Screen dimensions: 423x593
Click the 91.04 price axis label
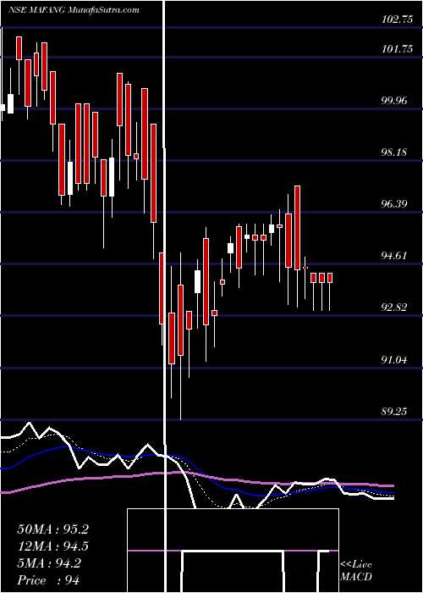[395, 360]
